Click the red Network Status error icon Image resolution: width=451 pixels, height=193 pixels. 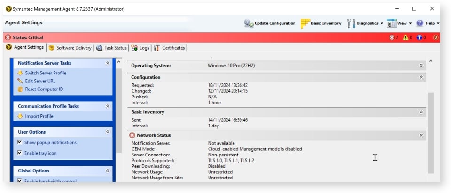click(132, 135)
